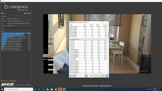Click the CPU section header icon in HWiNFO
The width and height of the screenshot is (162, 91).
70,39
